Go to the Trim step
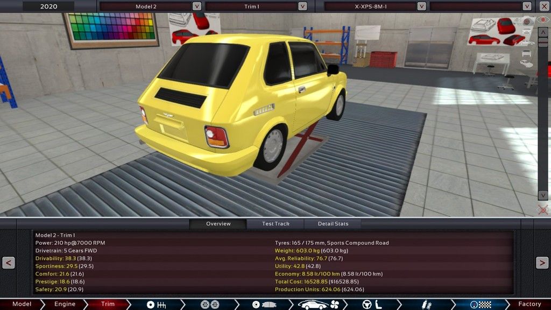Viewport: 551px width, 310px height. 108,305
